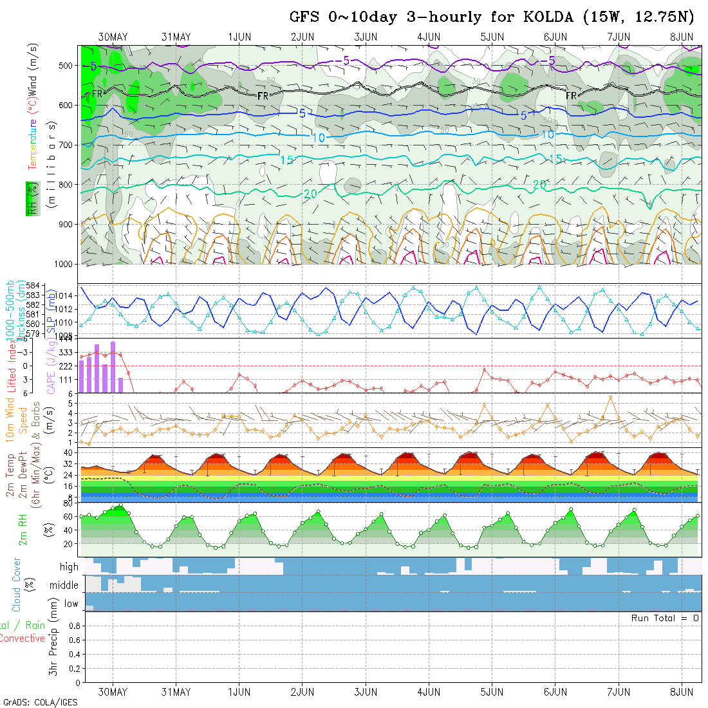
Task: Click the 3hr Precip (mm) axis title
Action: 53,646
